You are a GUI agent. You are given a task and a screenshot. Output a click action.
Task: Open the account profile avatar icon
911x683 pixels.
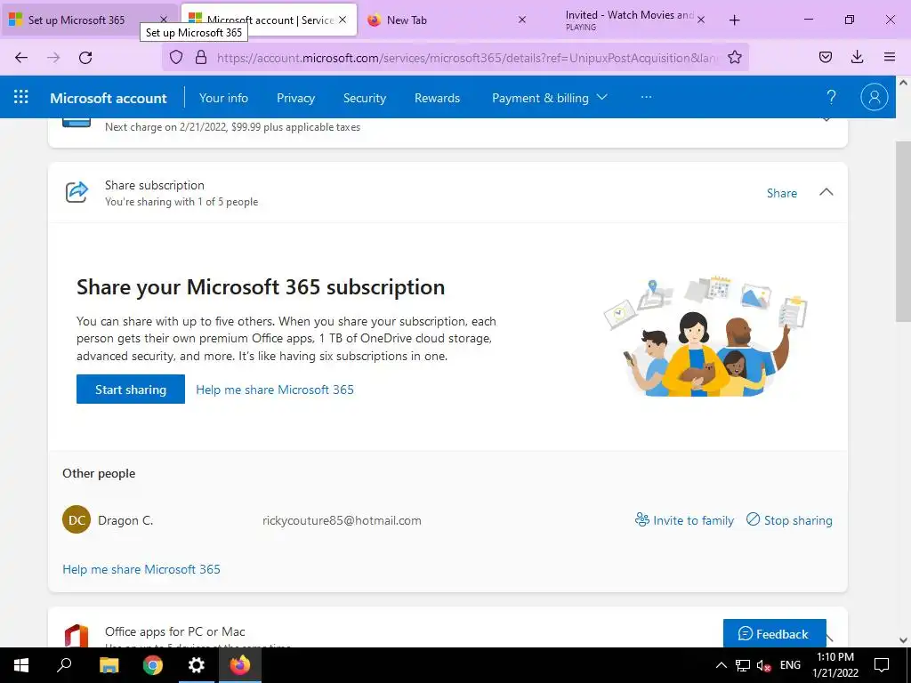(x=874, y=97)
